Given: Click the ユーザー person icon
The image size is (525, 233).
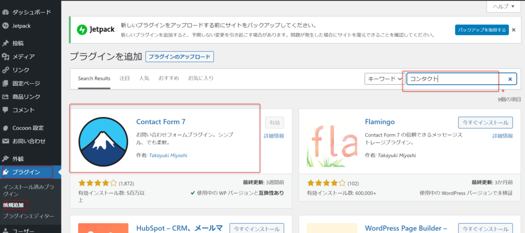Looking at the screenshot, I should [5, 230].
